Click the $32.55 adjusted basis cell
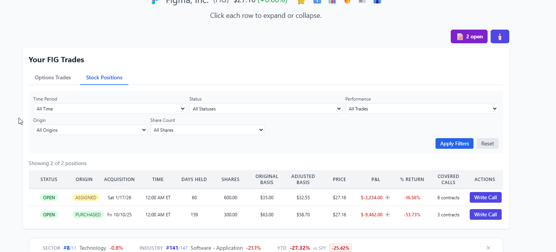 303,198
